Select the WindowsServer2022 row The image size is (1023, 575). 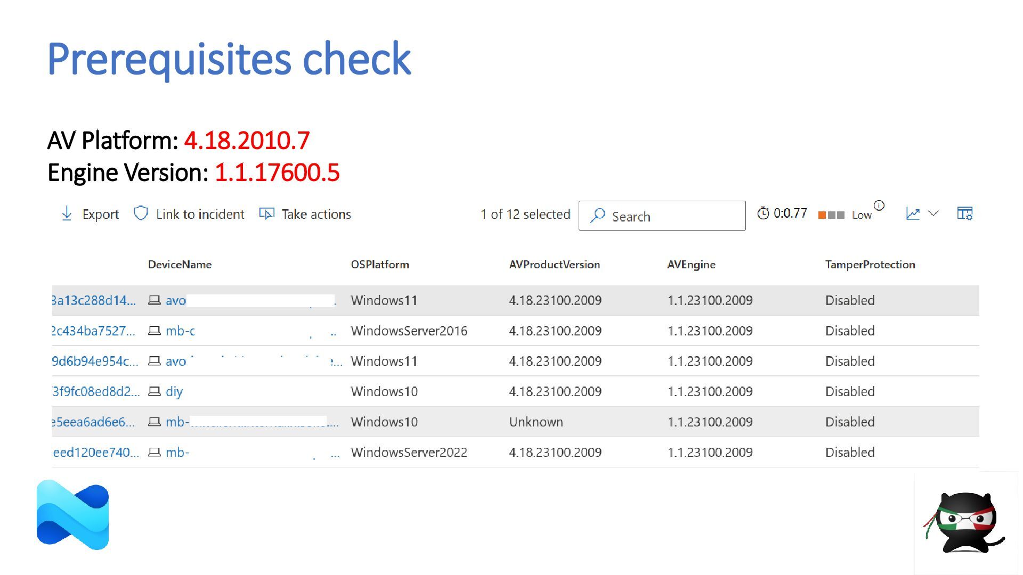pyautogui.click(x=409, y=452)
